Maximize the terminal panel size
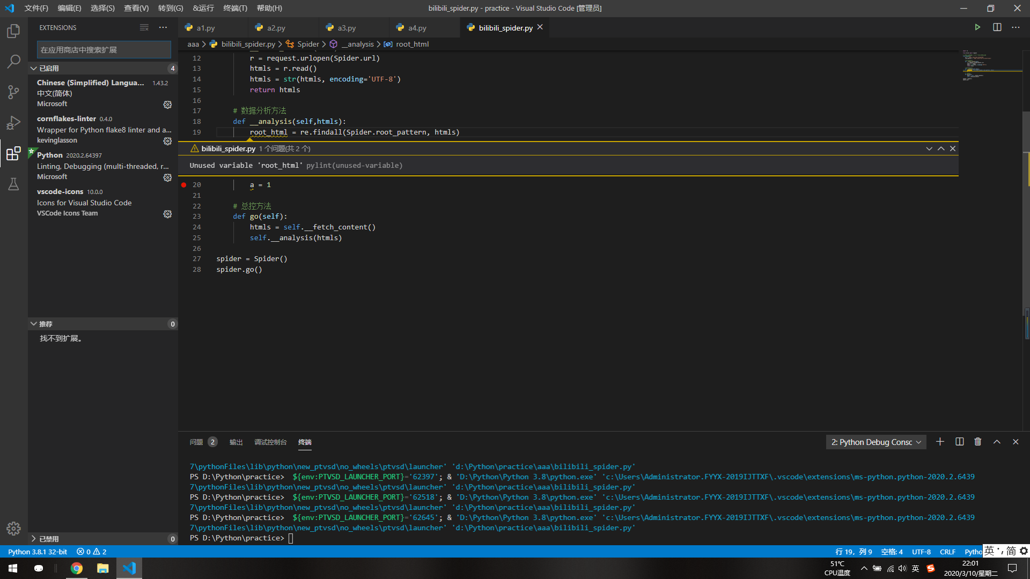The image size is (1030, 579). click(997, 442)
